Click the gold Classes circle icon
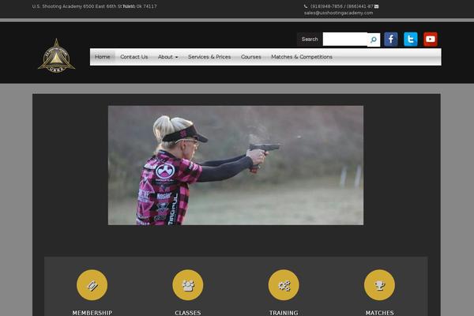Image resolution: width=474 pixels, height=316 pixels. pos(188,285)
